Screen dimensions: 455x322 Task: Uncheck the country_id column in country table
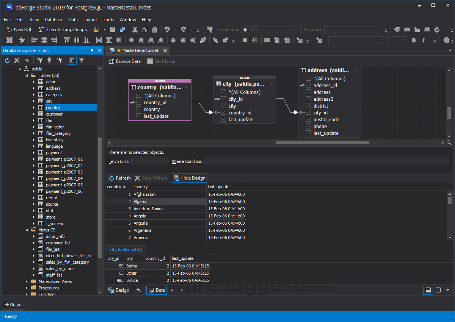pyautogui.click(x=139, y=102)
